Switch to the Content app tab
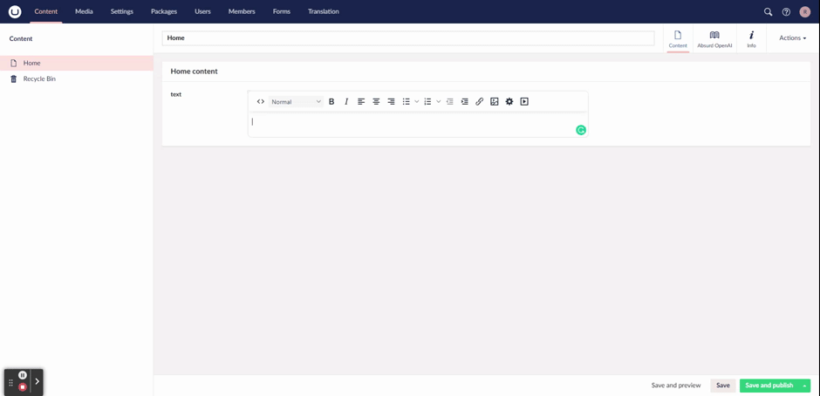820x396 pixels. click(x=678, y=39)
